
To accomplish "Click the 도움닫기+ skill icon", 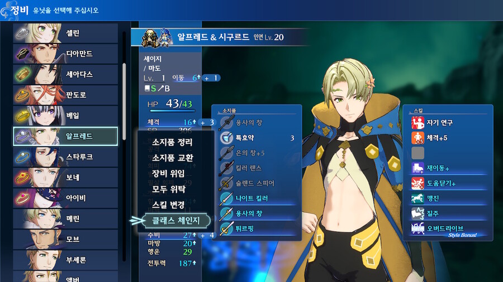I will [x=417, y=183].
